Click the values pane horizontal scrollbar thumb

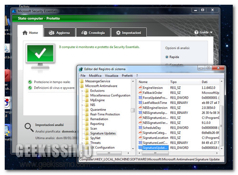tap(155, 153)
